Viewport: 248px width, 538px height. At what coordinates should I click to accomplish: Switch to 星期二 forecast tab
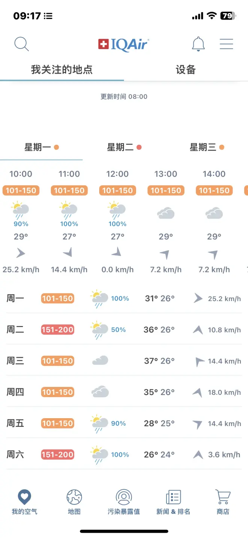(124, 147)
